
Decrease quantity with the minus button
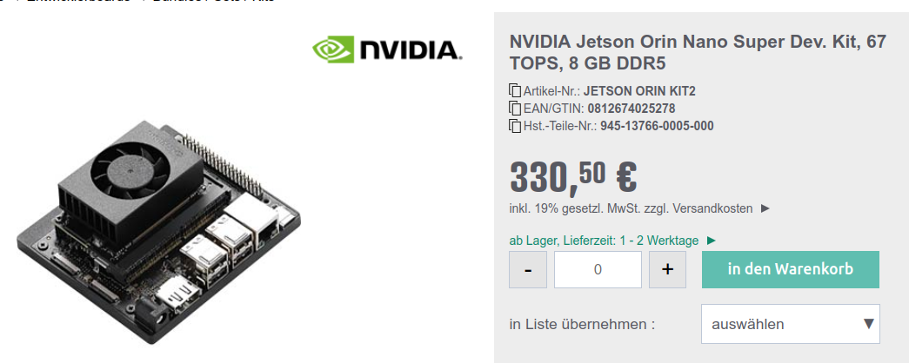coord(528,269)
